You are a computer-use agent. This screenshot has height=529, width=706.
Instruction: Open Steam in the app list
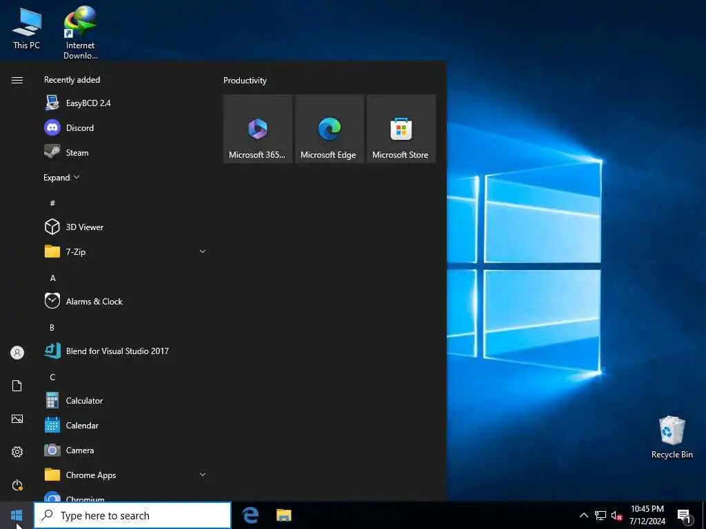[126, 152]
